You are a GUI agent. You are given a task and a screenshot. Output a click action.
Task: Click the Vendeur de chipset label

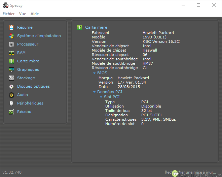point(110,46)
